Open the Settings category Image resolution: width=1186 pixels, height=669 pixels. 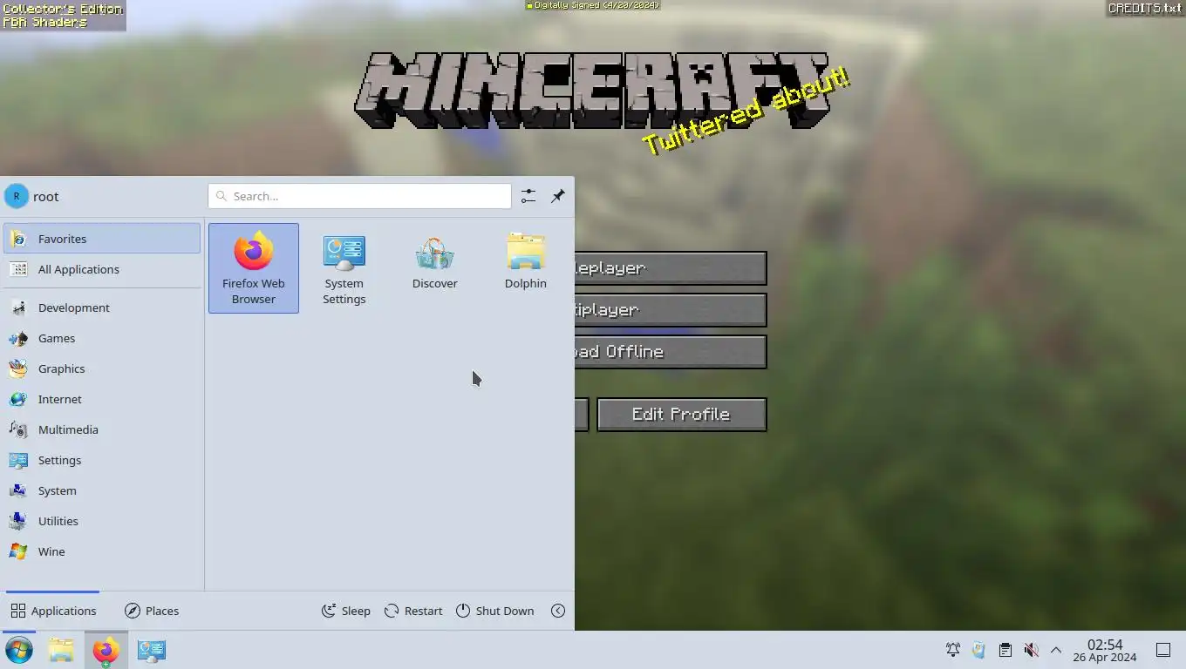[102, 460]
